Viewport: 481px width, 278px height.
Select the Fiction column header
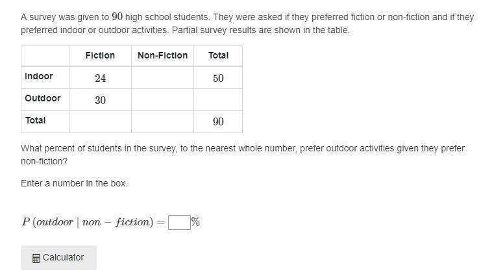100,55
